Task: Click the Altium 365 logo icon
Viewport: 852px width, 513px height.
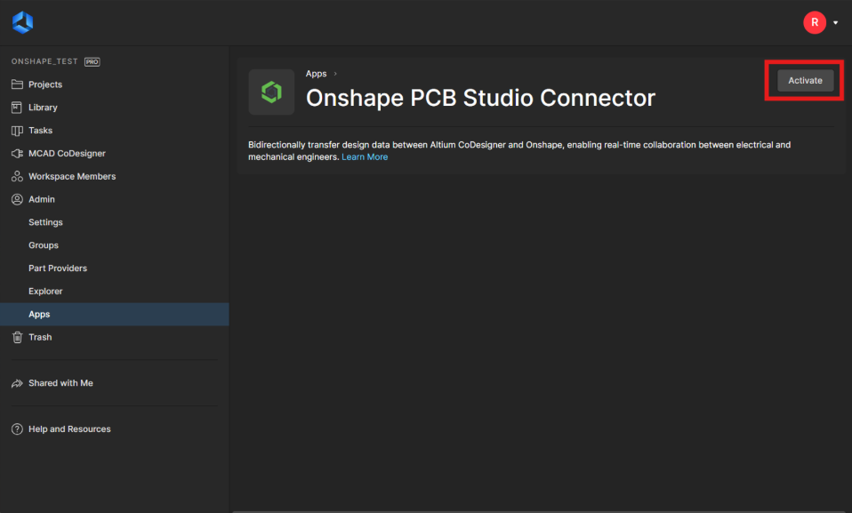Action: click(x=23, y=22)
